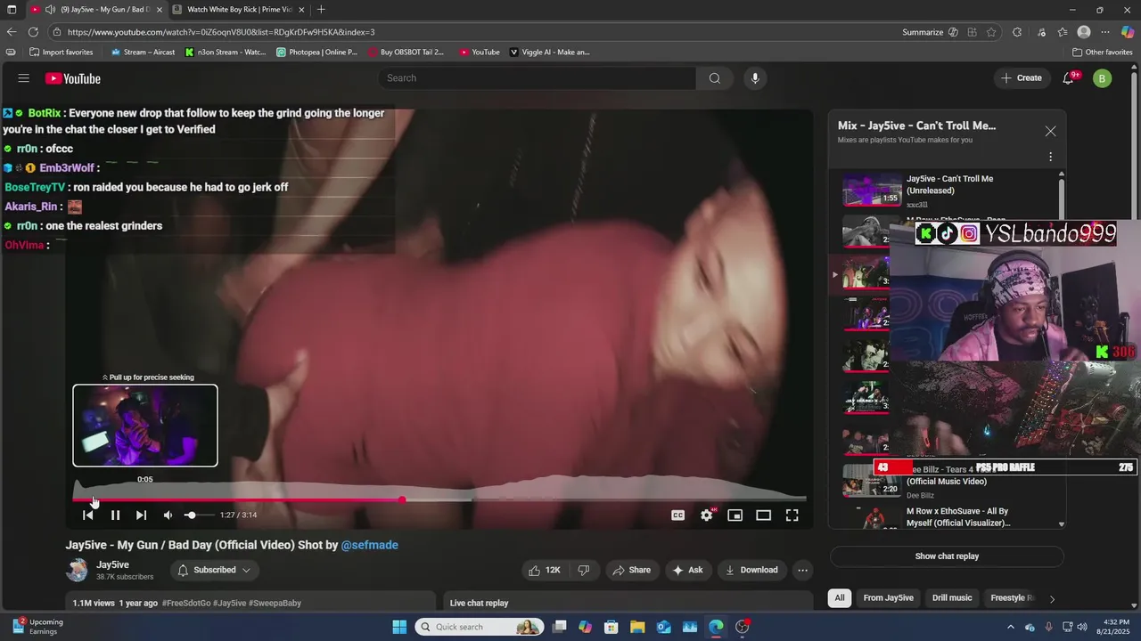Image resolution: width=1141 pixels, height=641 pixels.
Task: Play Jay5ive Can't Troll Me playlist item
Action: tap(945, 190)
